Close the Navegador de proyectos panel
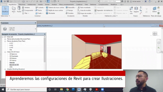This screenshot has height=92, width=163. click(x=45, y=34)
